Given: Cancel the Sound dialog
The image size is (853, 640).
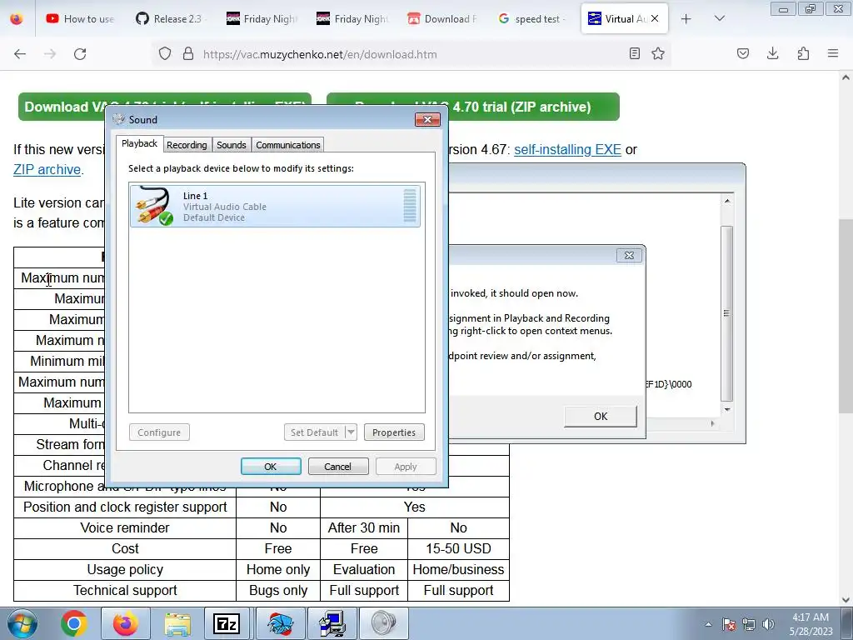Looking at the screenshot, I should (x=338, y=467).
